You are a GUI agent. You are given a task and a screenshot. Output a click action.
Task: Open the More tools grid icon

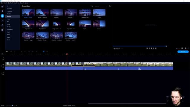point(2,30)
